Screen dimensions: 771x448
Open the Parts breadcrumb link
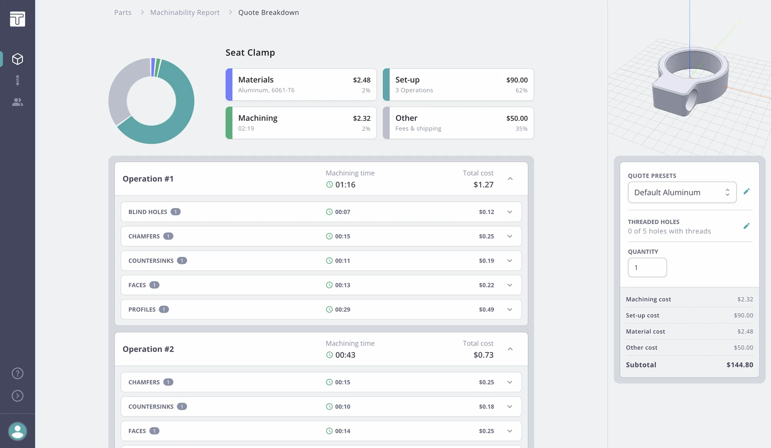click(122, 12)
